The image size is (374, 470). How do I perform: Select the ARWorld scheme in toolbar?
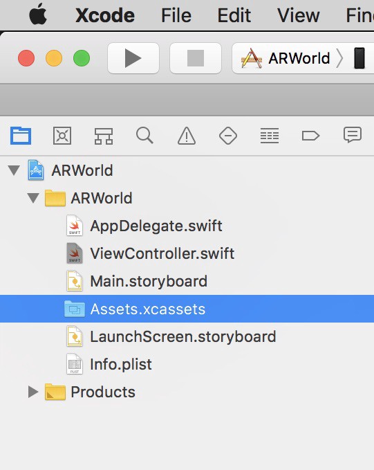point(299,58)
